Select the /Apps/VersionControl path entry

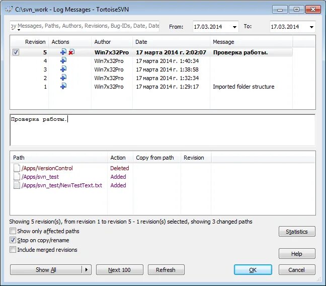pyautogui.click(x=47, y=168)
